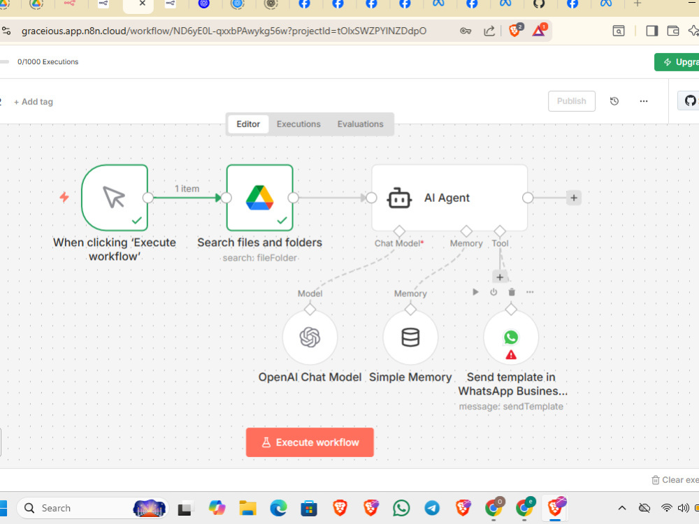Open more options for the WhatsApp node
This screenshot has height=524, width=699.
click(530, 292)
